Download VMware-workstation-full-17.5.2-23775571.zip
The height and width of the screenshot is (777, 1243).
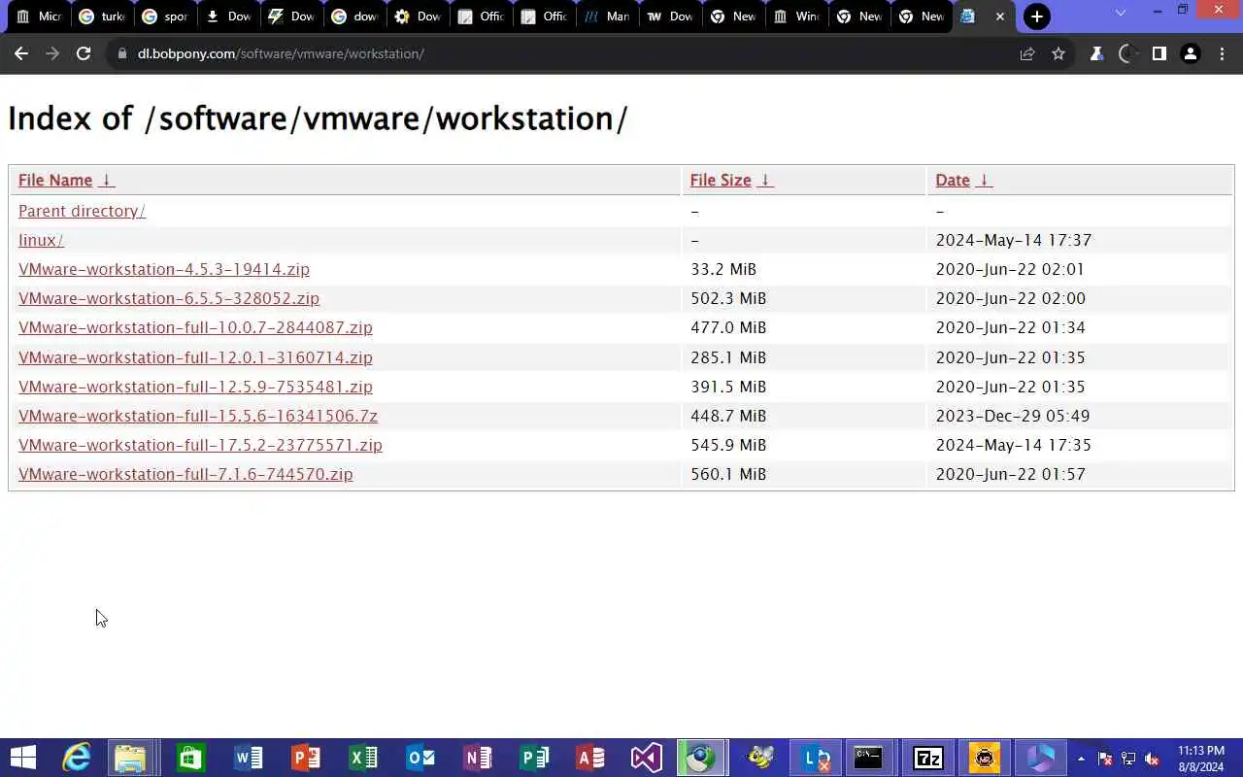pyautogui.click(x=200, y=445)
